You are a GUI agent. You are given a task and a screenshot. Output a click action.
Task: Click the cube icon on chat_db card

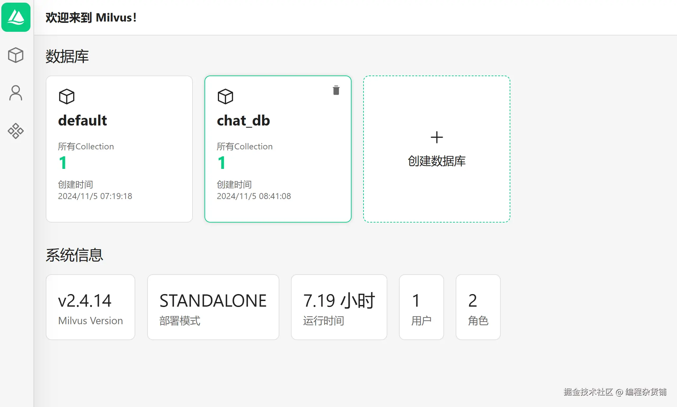(x=225, y=97)
